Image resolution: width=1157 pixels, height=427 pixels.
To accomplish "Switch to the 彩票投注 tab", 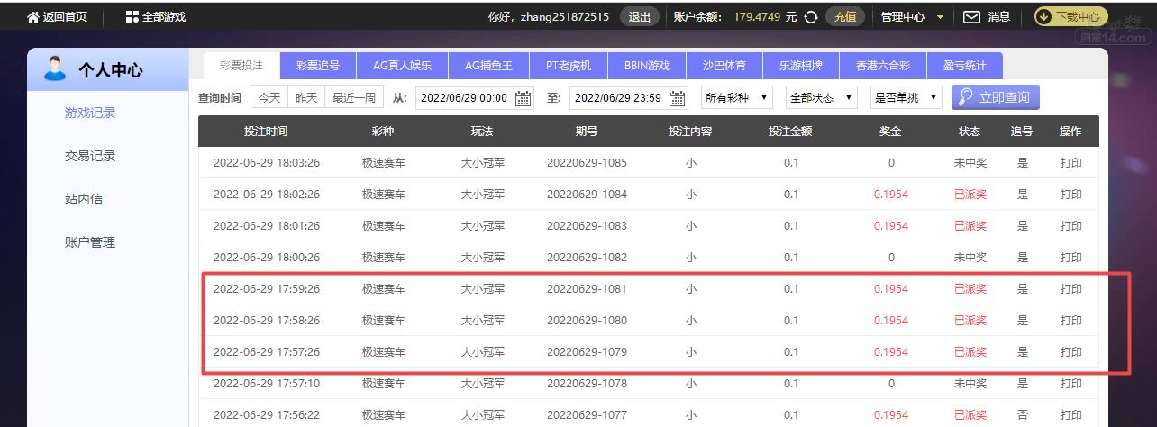I will pyautogui.click(x=241, y=66).
